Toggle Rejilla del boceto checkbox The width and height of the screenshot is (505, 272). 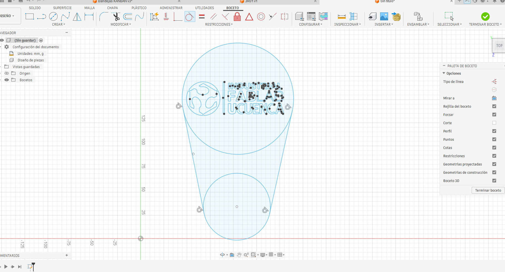click(x=494, y=106)
